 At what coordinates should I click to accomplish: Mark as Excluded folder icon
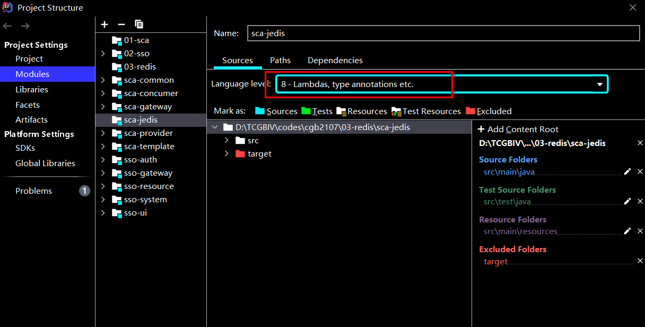pyautogui.click(x=470, y=111)
